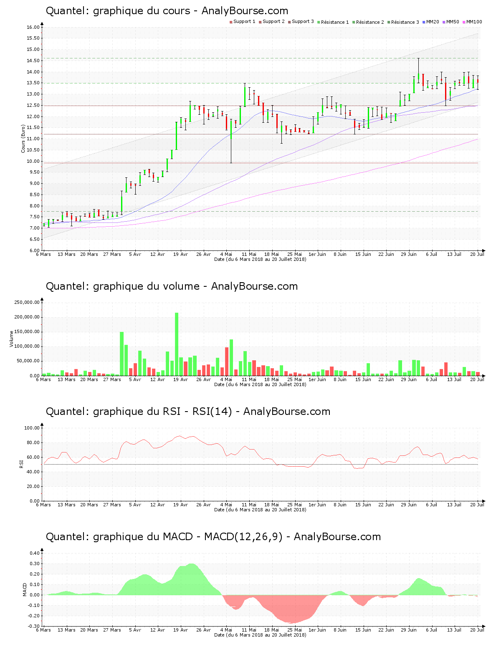Click the MACD(12,26,9) chart title

pos(213,537)
